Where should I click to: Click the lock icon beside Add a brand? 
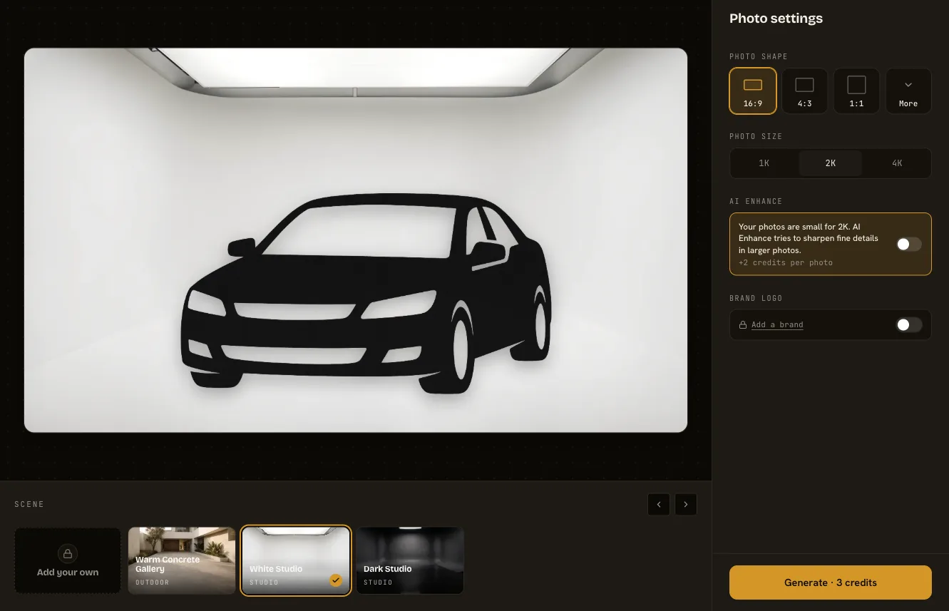743,325
